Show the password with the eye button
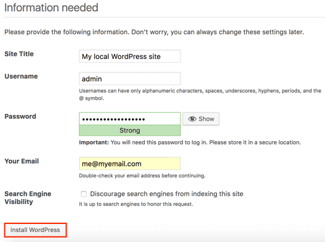This screenshot has width=325, height=242. 201,119
